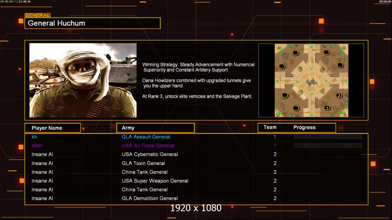Click the 'At Rank 3' unlock text
The height and width of the screenshot is (220, 392).
coord(197,96)
